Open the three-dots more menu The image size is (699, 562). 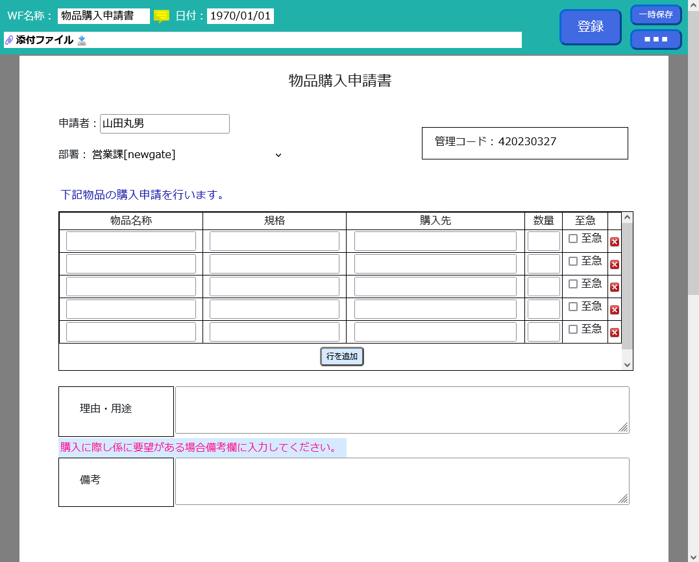(656, 40)
